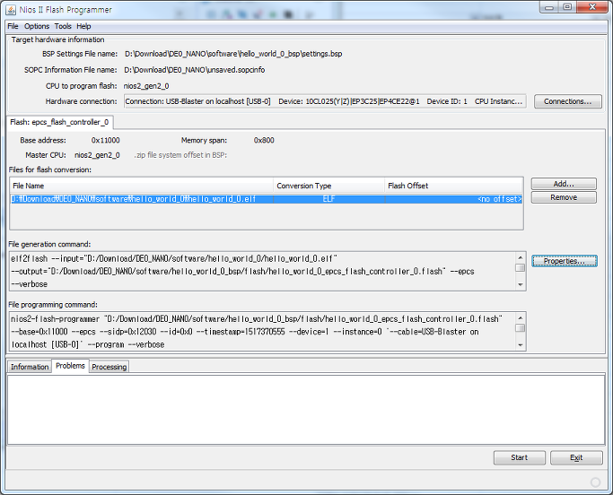This screenshot has height=495, width=613.
Task: Click the base address value 0x11000
Action: point(106,140)
